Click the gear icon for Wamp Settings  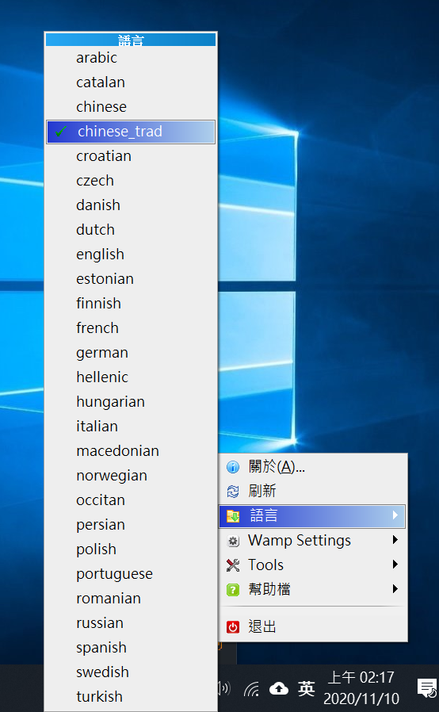click(233, 541)
